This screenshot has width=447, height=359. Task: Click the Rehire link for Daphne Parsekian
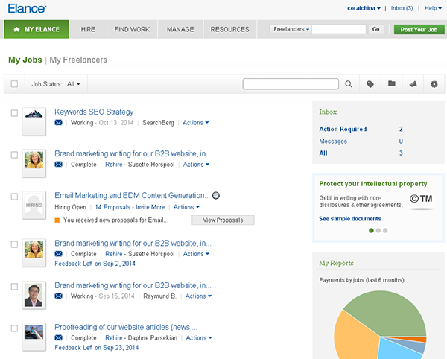coord(114,337)
